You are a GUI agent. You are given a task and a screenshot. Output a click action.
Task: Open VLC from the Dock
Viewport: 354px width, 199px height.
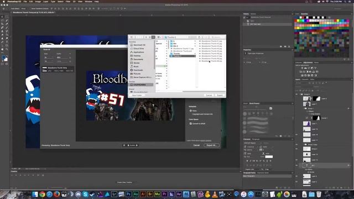point(215,194)
